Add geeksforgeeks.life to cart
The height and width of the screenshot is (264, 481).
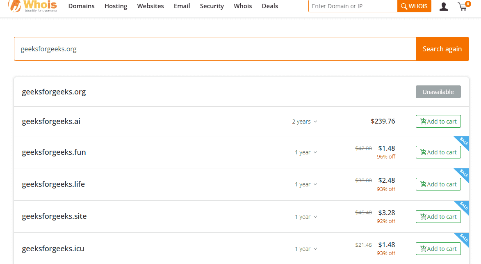[438, 184]
